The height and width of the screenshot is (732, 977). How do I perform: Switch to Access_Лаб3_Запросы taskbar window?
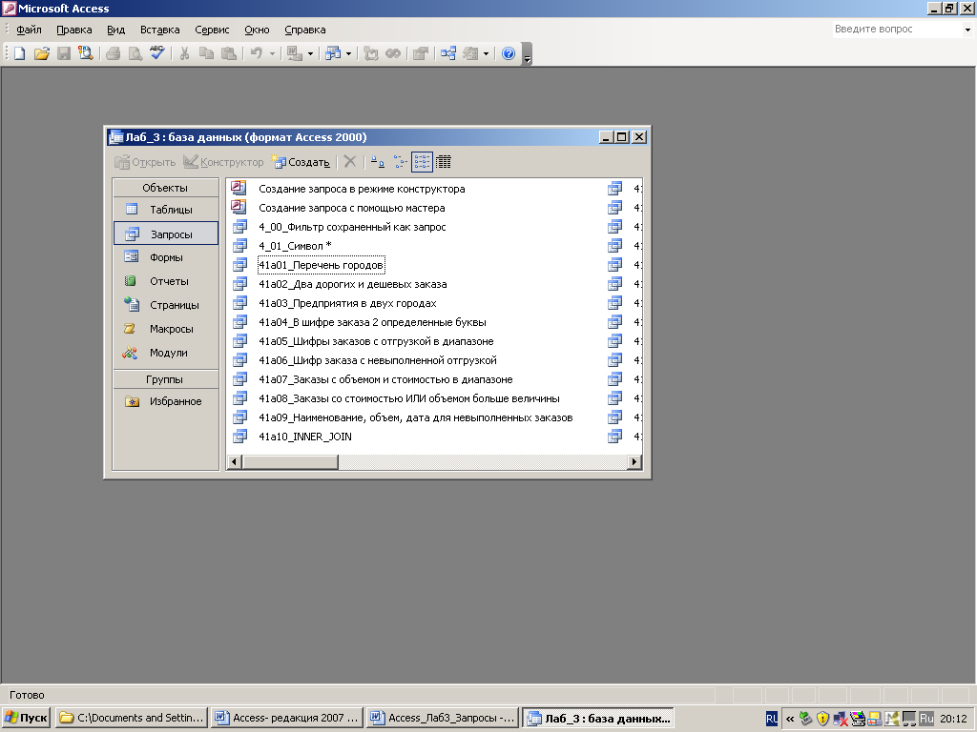tap(443, 718)
